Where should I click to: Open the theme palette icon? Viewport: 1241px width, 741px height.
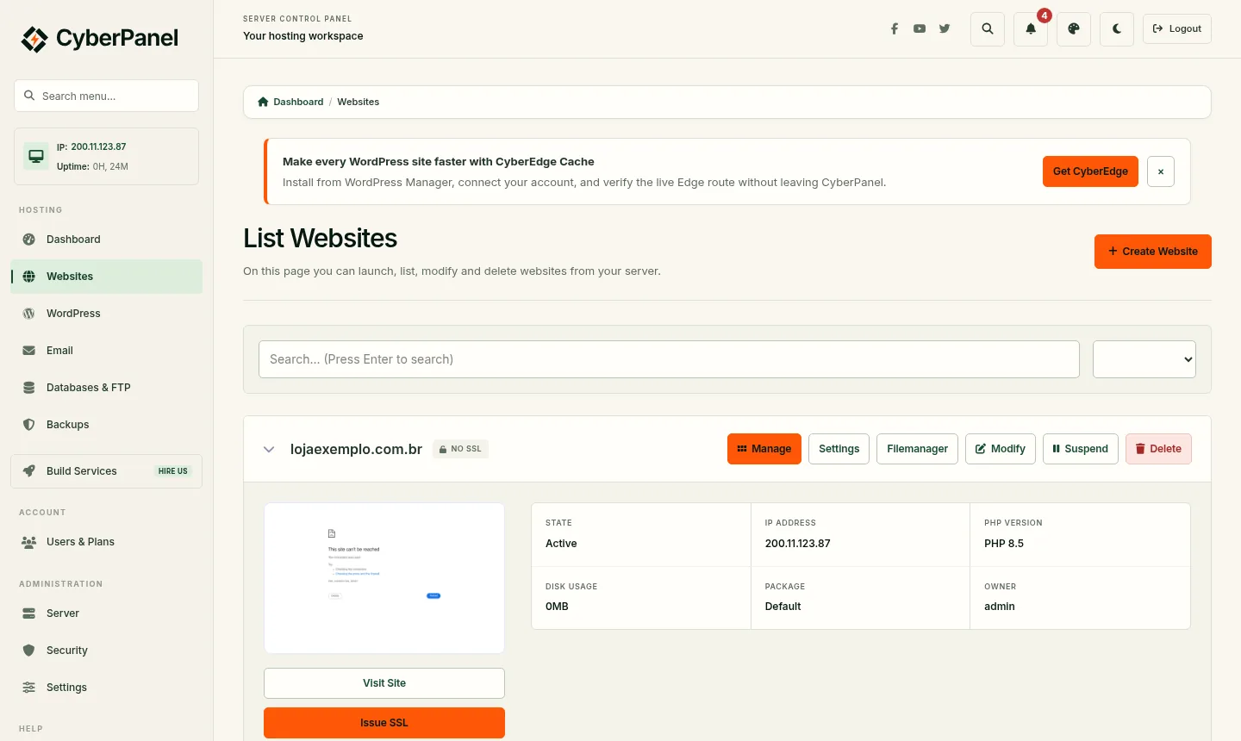click(1074, 28)
